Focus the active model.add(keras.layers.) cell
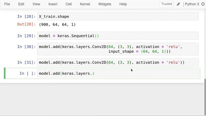This screenshot has height=116, width=206. pyautogui.click(x=118, y=73)
